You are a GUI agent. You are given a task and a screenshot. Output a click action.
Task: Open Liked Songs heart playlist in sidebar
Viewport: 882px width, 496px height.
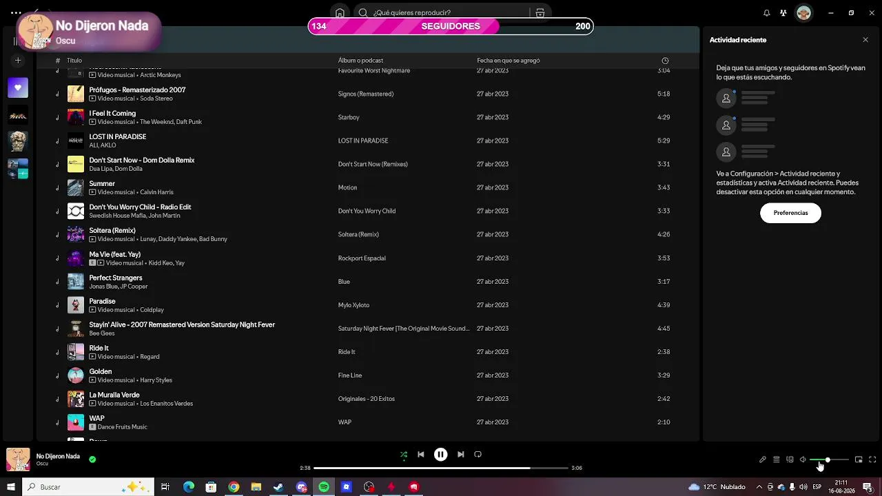18,88
